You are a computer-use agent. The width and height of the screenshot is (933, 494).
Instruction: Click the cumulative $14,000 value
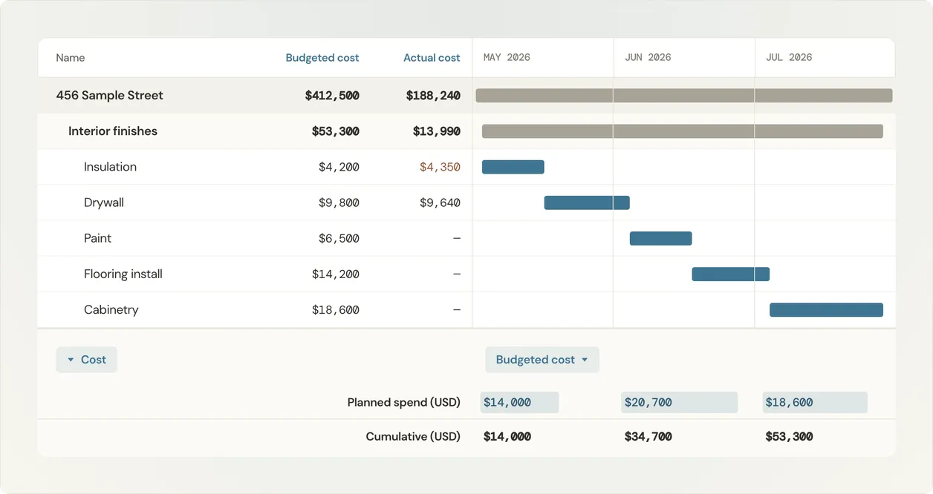point(507,437)
